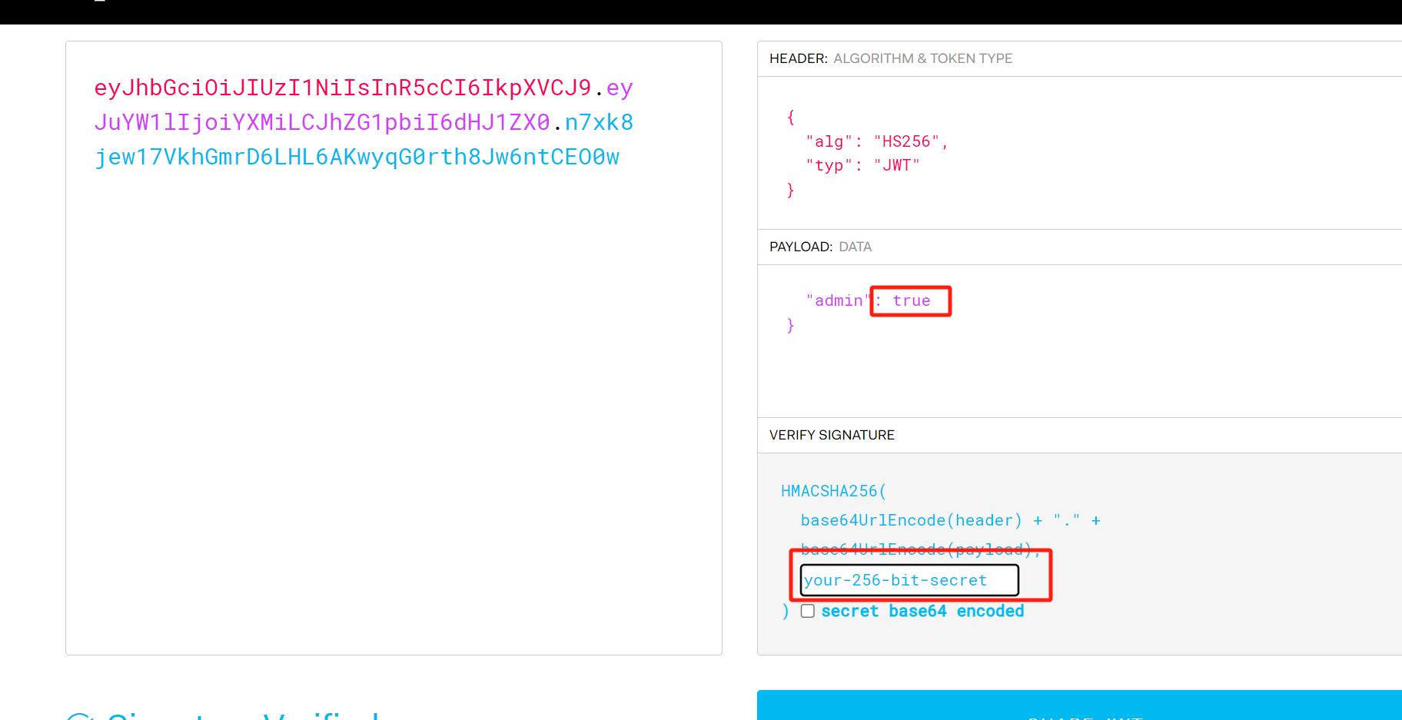Click the "alg": "HS256" line in header
The height and width of the screenshot is (720, 1402).
click(x=876, y=141)
